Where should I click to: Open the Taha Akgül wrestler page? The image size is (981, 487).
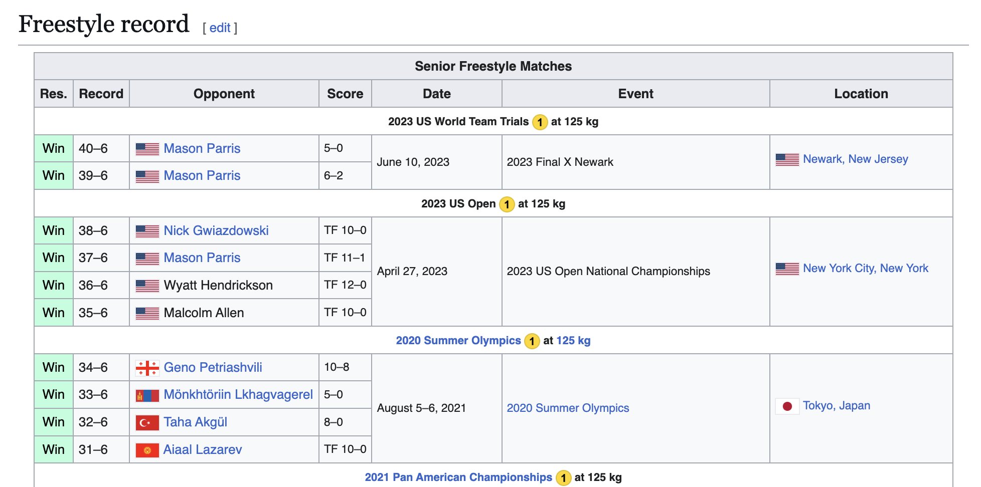click(x=195, y=422)
